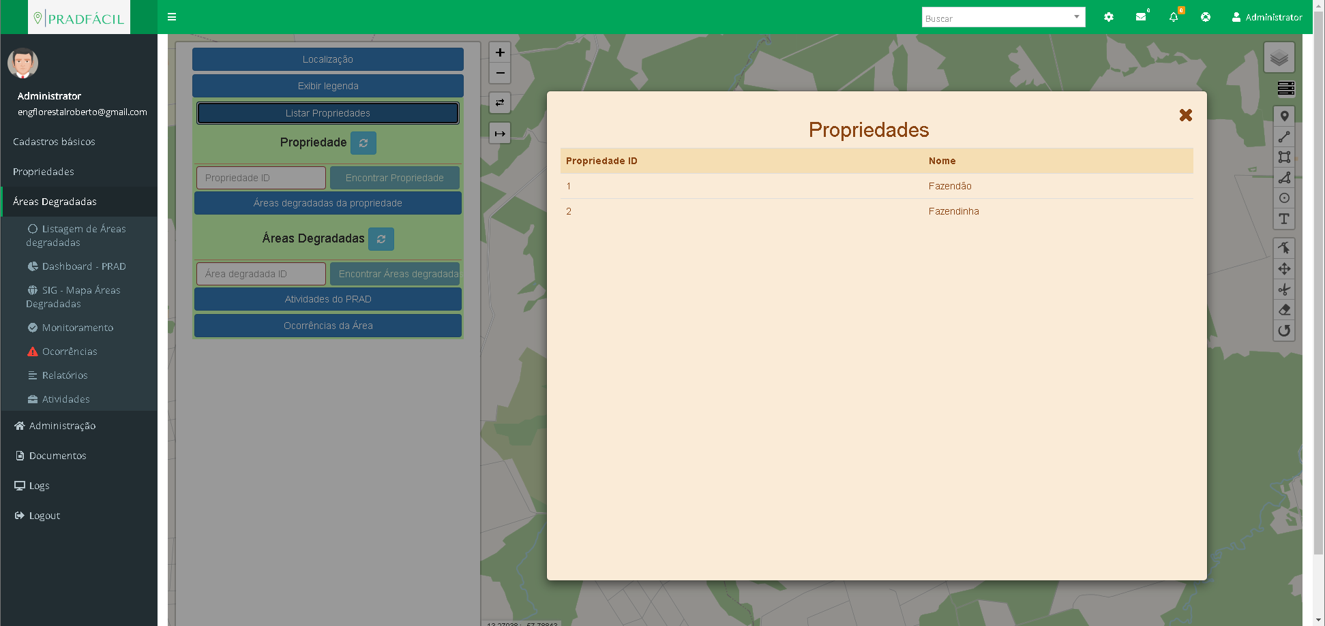Toggle legend with Exibir legenda
The height and width of the screenshot is (626, 1325).
point(327,86)
